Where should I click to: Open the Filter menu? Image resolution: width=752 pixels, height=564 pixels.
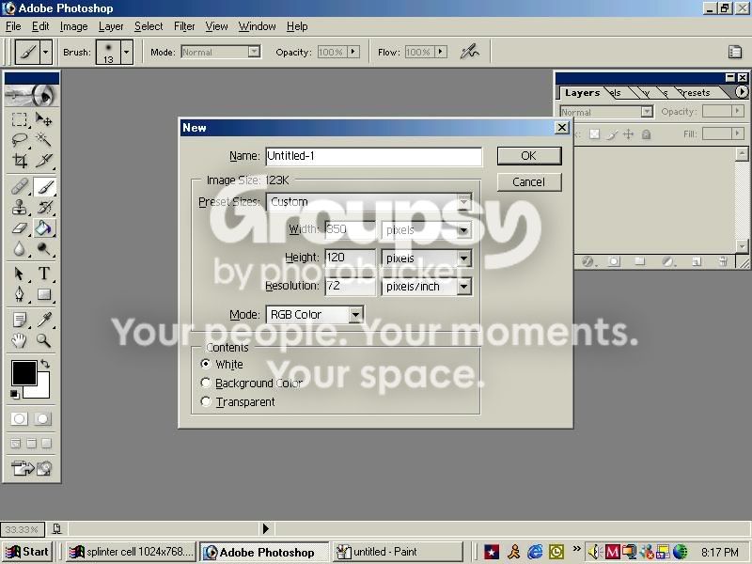[184, 26]
